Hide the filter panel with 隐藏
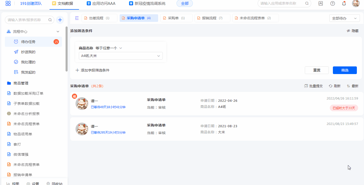 tap(352, 31)
